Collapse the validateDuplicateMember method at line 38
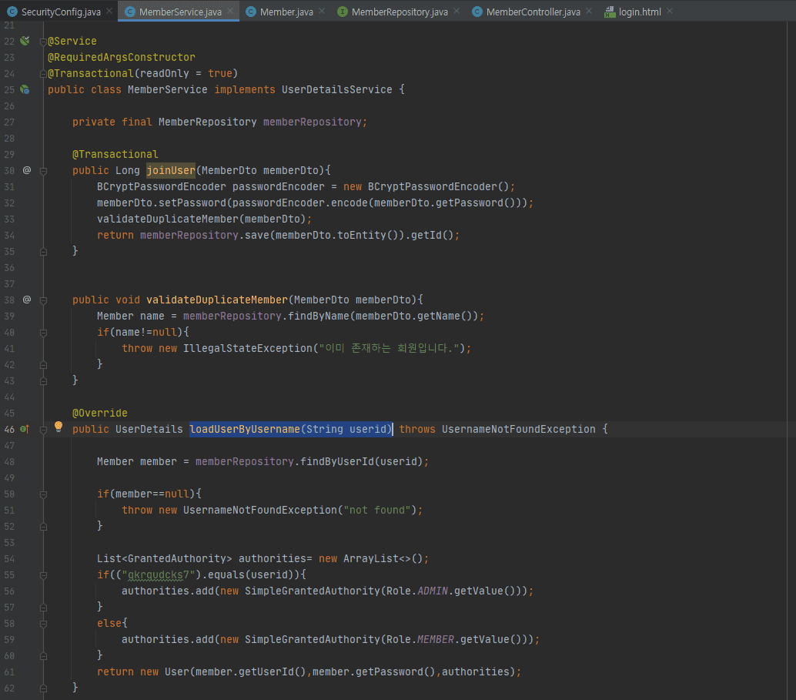Viewport: 796px width, 700px height. (44, 301)
